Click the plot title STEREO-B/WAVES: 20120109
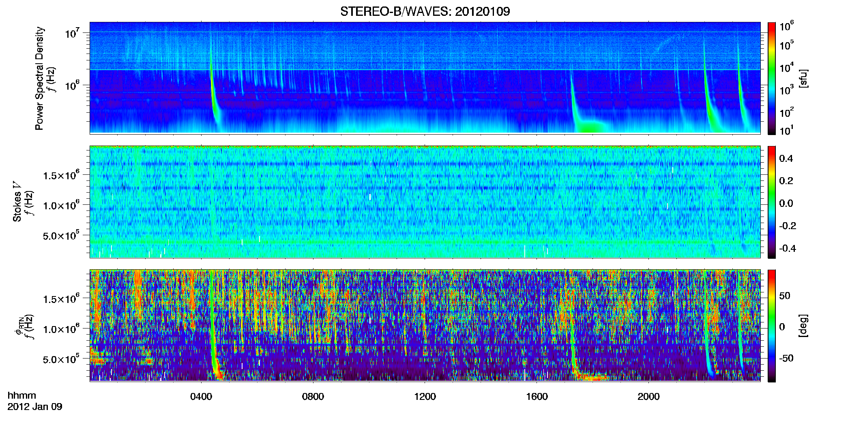Viewport: 850px width, 438px height. click(425, 11)
